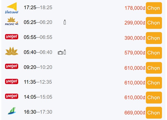The height and width of the screenshot is (120, 167).
Task: Click the Vietravel airline logo
Action: [x=12, y=8]
